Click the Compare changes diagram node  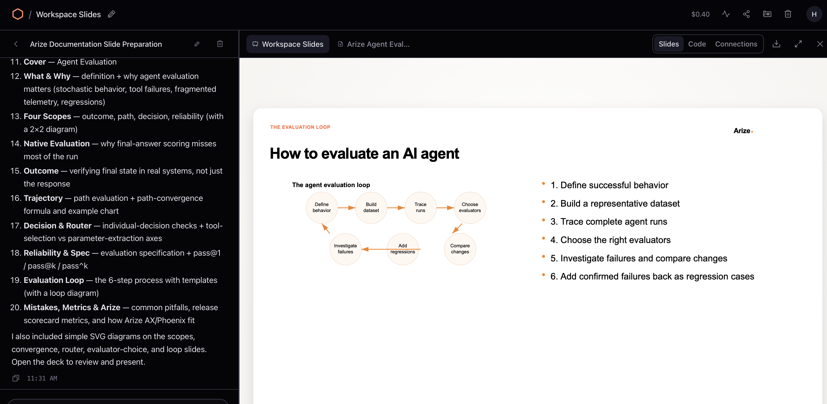point(460,249)
